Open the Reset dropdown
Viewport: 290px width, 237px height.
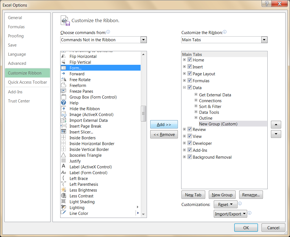pyautogui.click(x=225, y=204)
